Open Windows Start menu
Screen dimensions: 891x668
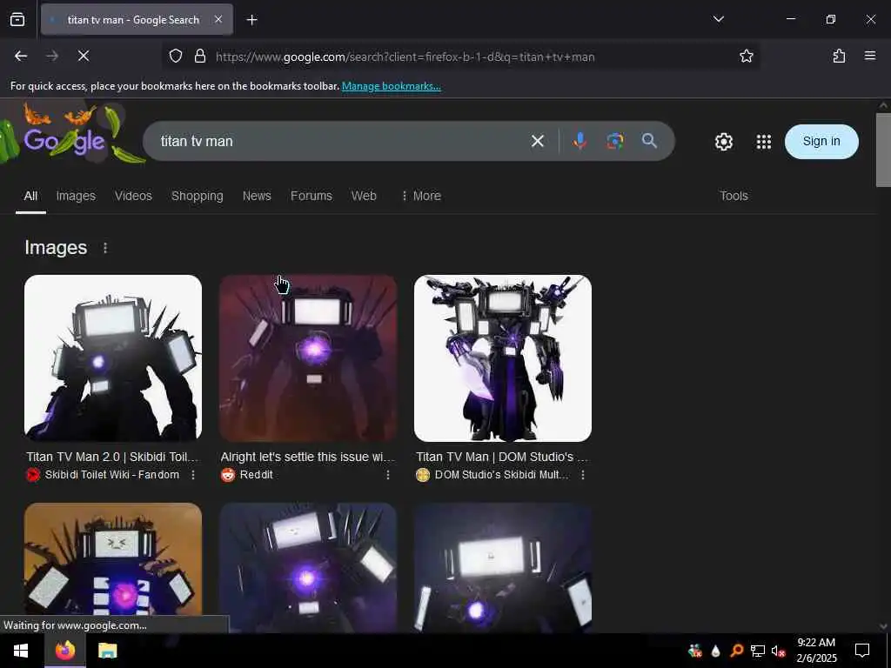tap(21, 651)
